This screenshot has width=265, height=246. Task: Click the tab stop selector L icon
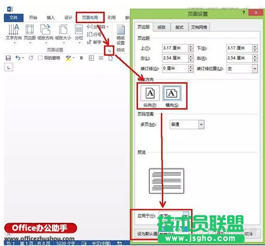coord(9,67)
